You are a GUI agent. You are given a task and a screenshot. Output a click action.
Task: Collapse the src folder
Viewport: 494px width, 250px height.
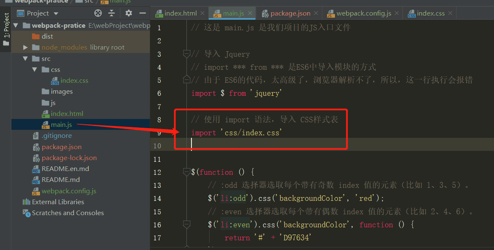click(x=25, y=59)
